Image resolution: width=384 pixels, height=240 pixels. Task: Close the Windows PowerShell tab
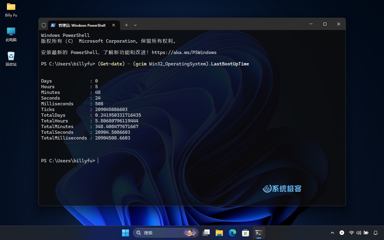[114, 25]
